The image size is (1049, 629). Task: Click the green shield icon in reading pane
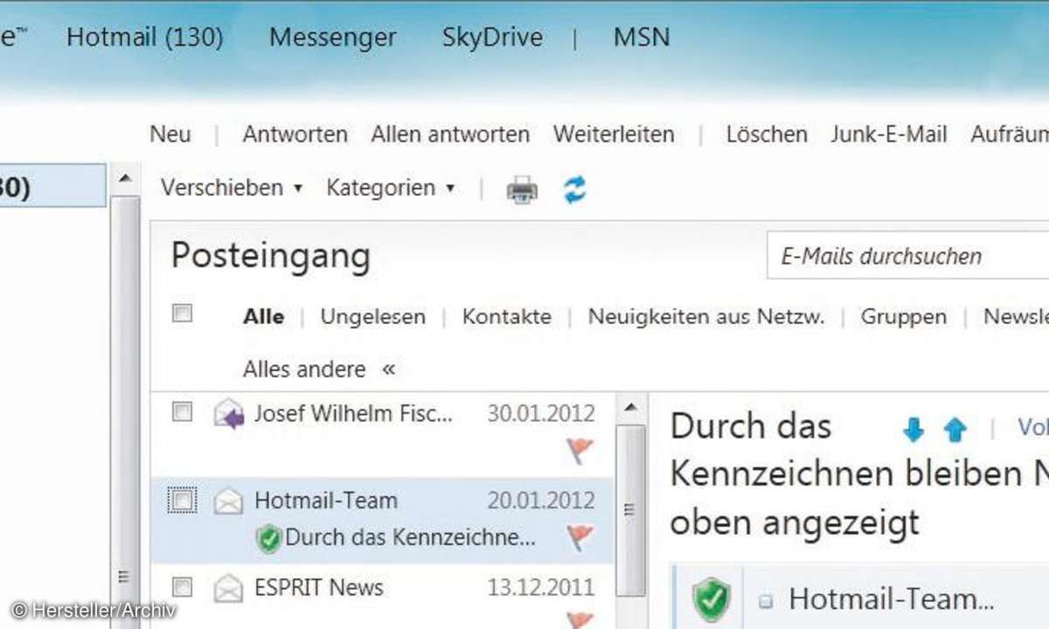point(711,599)
